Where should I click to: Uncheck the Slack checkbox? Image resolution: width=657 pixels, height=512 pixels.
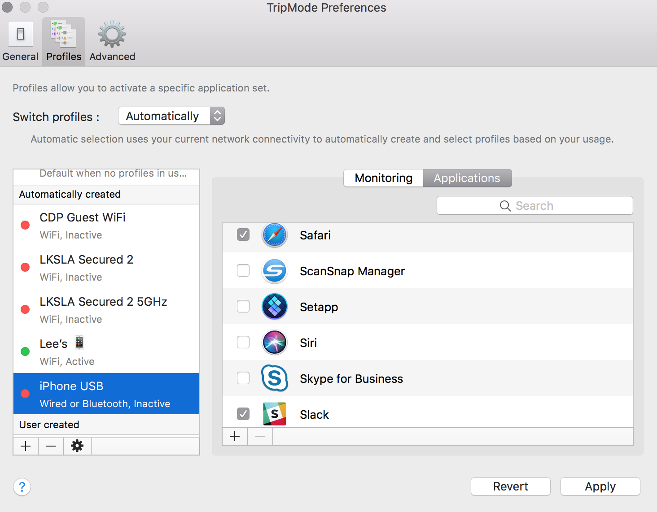tap(243, 414)
